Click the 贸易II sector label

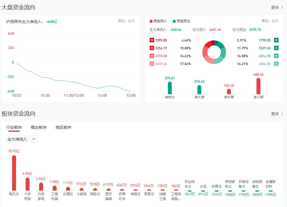coord(149,194)
